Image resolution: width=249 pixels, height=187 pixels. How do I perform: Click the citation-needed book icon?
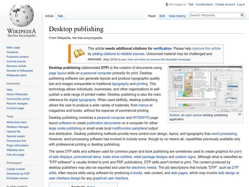point(79,53)
